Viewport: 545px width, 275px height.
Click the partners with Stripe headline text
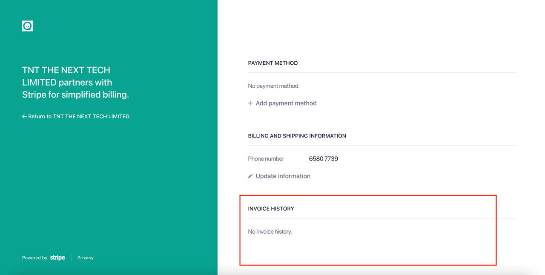click(75, 82)
